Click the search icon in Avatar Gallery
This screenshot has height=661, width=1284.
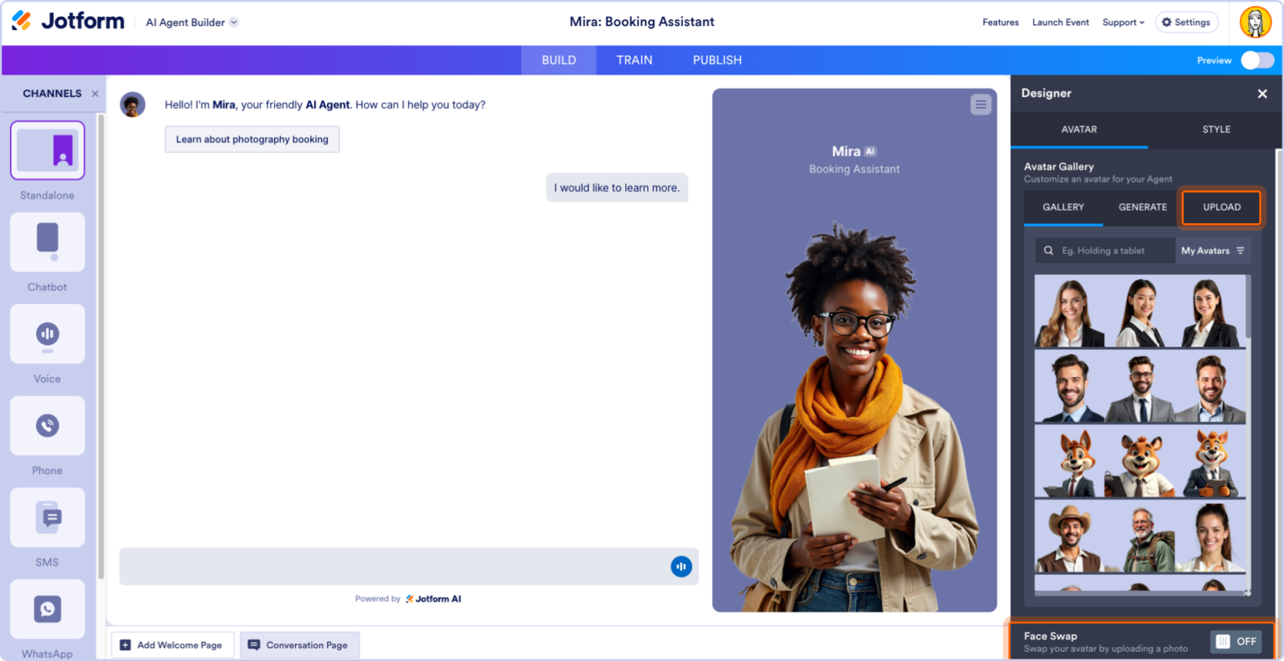click(x=1048, y=250)
